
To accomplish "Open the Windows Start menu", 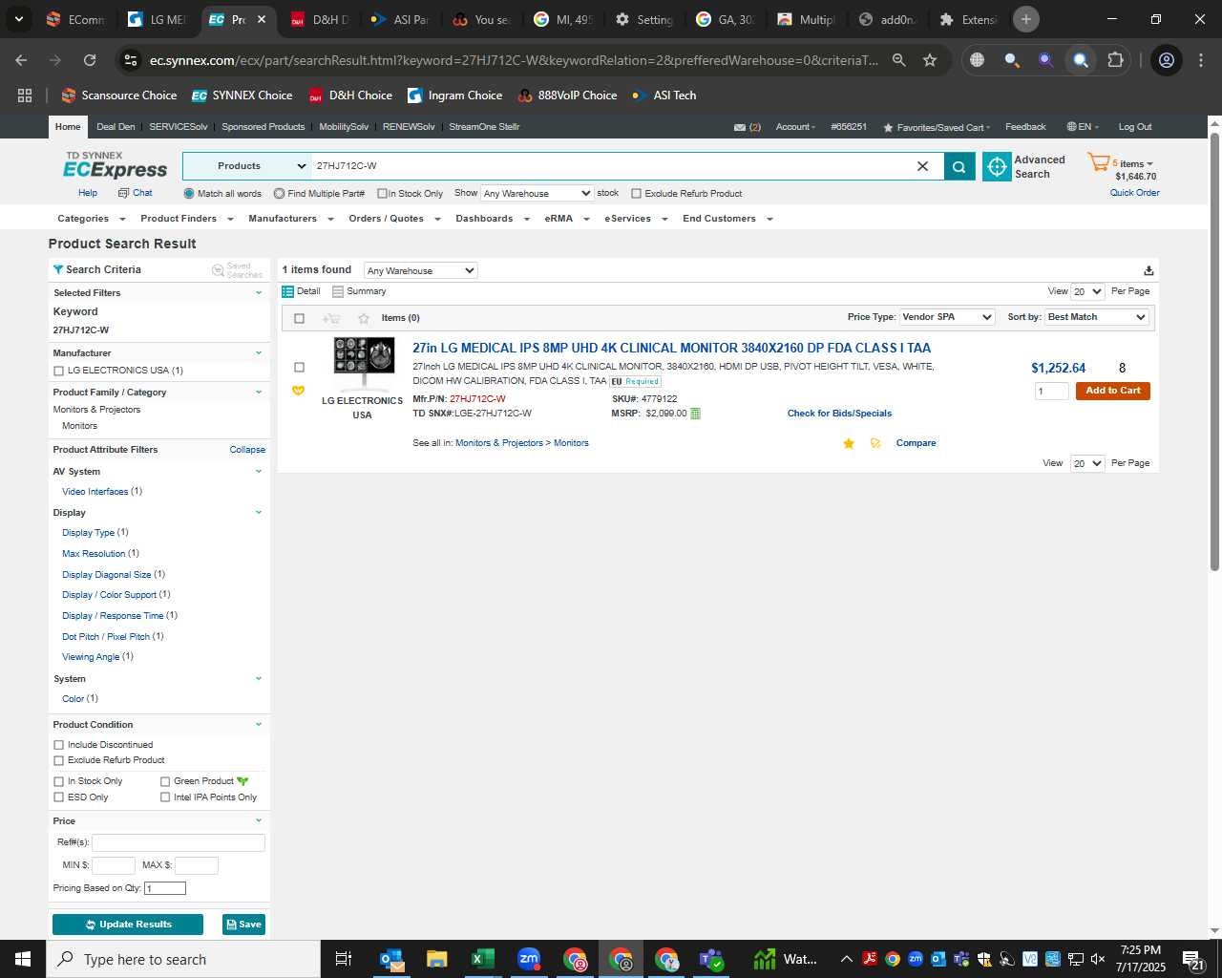I will click(23, 959).
